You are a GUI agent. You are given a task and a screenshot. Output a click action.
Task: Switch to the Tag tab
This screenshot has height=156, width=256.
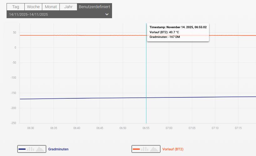click(x=16, y=7)
